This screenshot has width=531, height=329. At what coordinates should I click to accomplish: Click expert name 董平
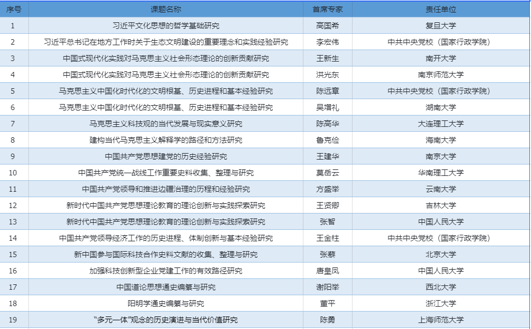pyautogui.click(x=327, y=303)
